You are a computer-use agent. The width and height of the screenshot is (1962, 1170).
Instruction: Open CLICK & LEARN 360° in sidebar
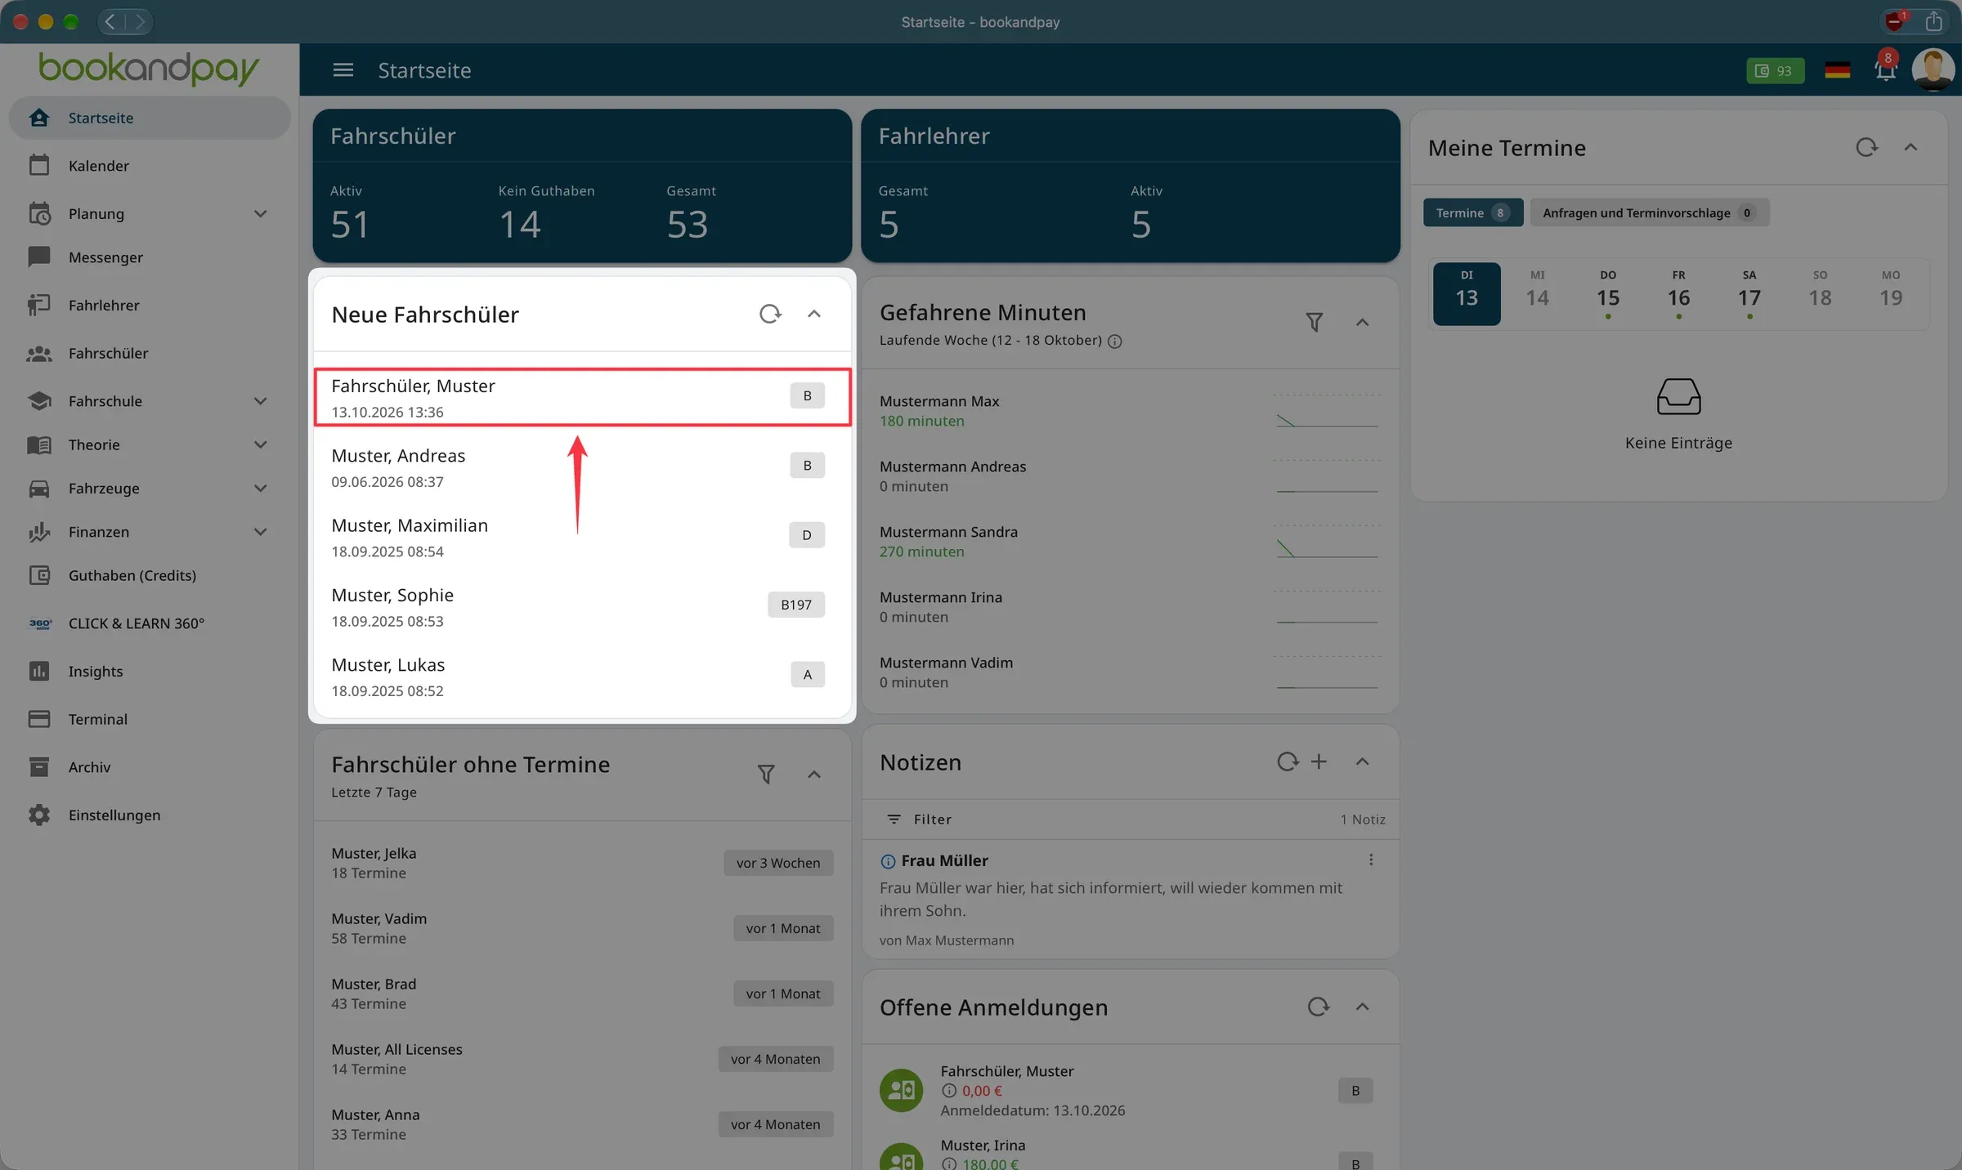click(x=150, y=623)
